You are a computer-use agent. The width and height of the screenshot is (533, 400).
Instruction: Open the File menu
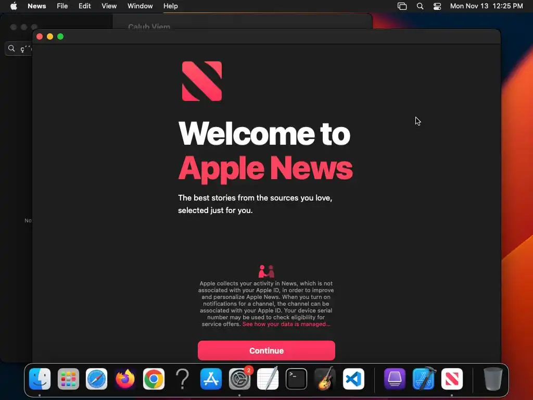click(x=62, y=6)
